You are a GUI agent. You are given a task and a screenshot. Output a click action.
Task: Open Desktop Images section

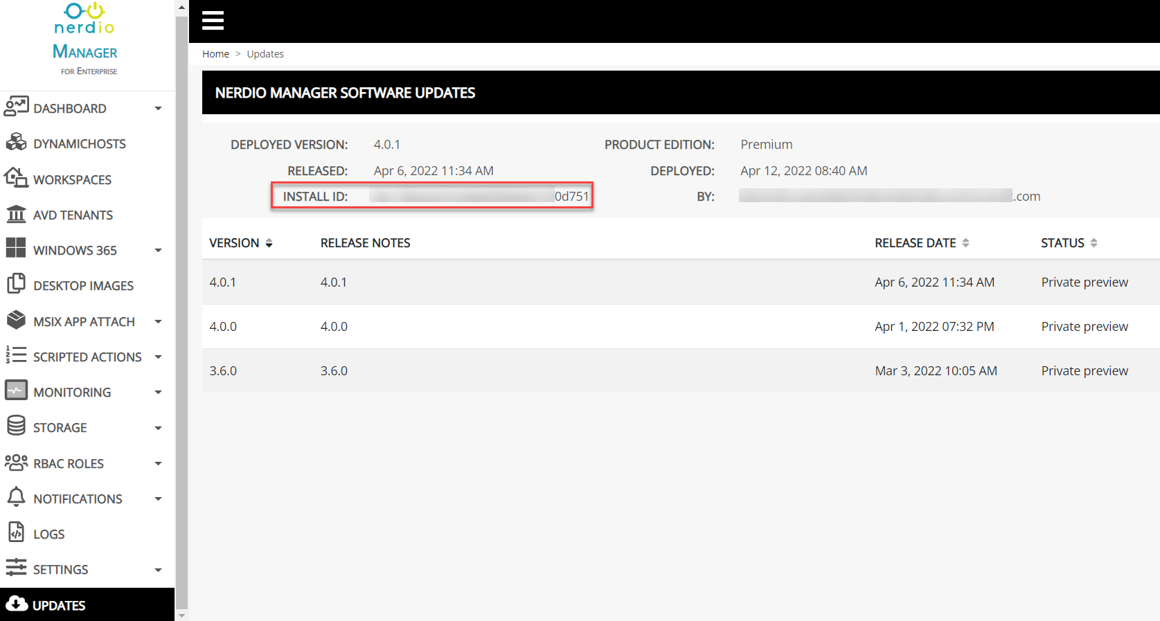(x=83, y=286)
